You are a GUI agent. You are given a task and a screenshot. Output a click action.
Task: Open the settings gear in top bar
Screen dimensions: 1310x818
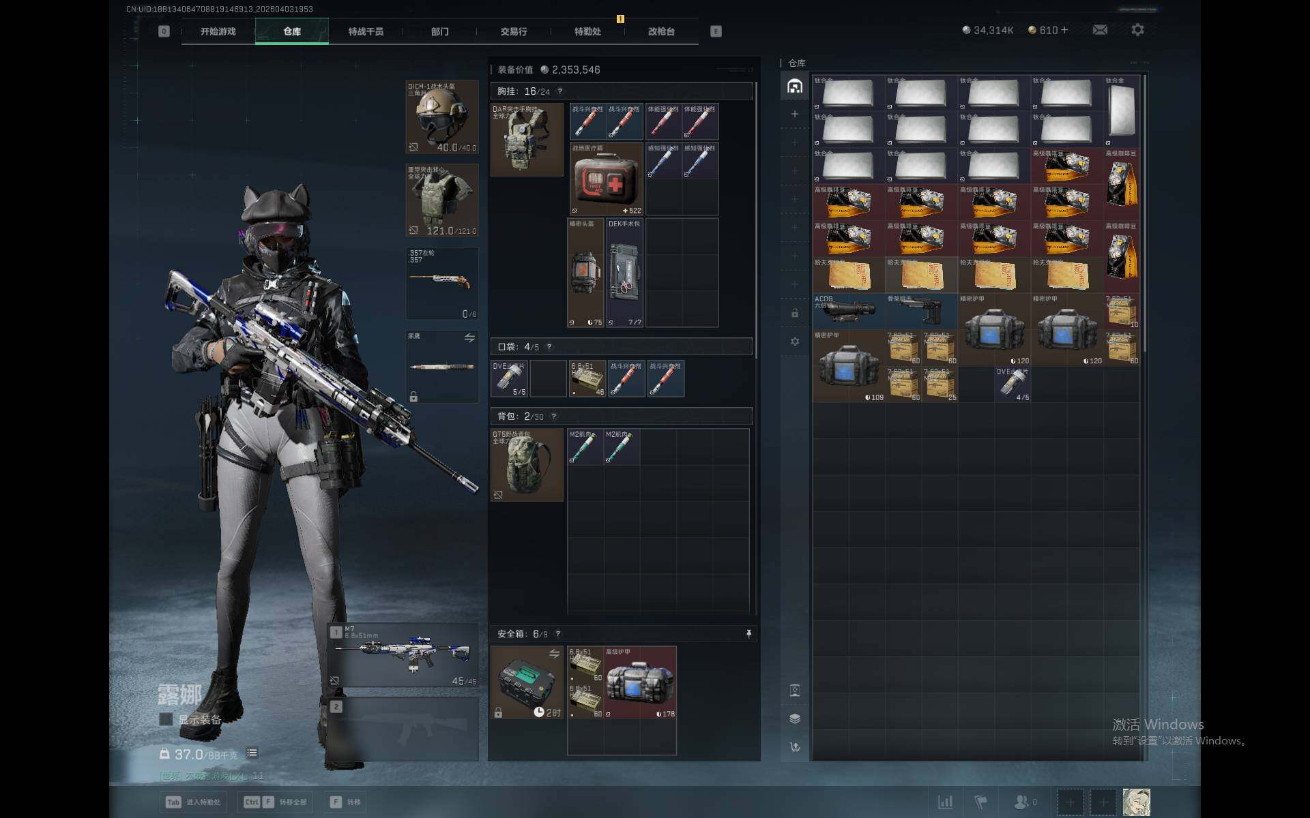click(x=1137, y=30)
